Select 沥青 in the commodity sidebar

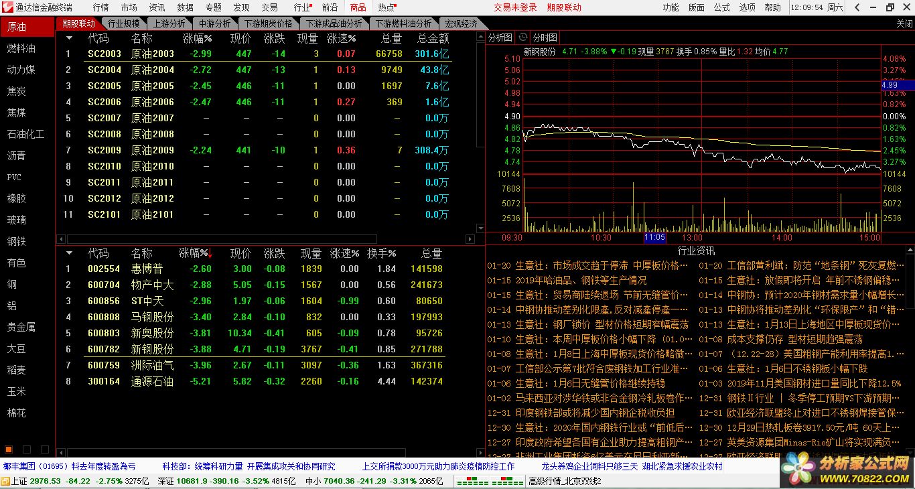(x=17, y=155)
